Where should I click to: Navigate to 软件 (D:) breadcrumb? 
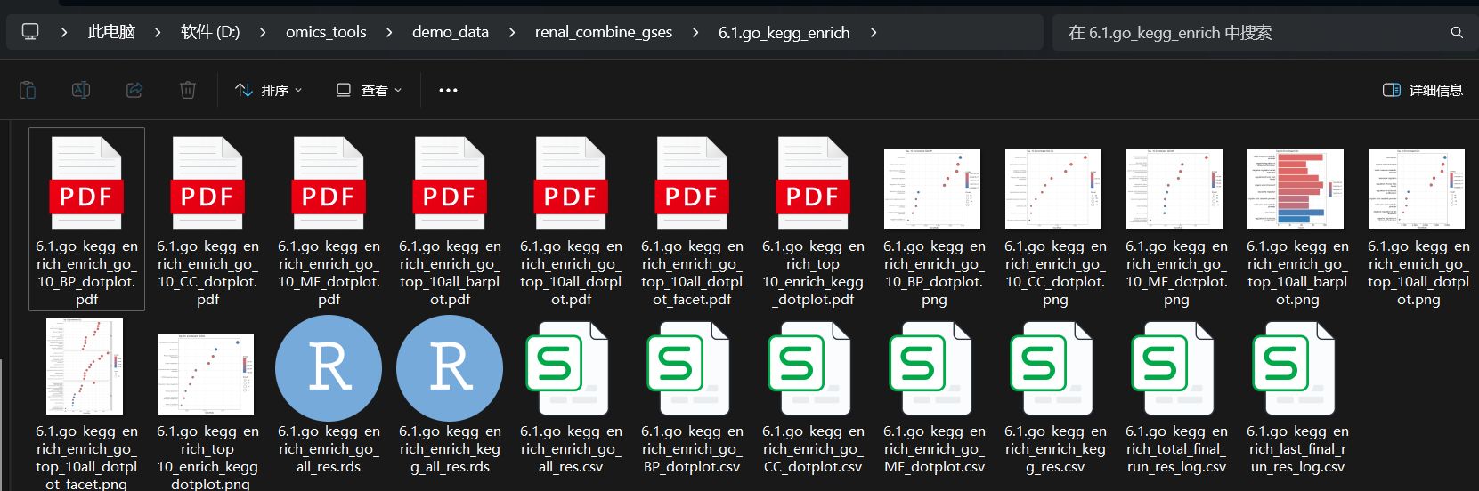(210, 32)
